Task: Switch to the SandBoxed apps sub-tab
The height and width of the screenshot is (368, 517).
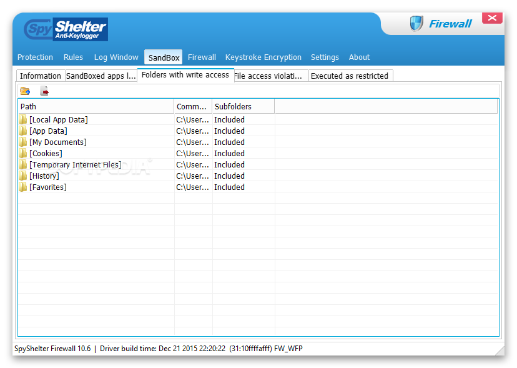Action: click(101, 76)
